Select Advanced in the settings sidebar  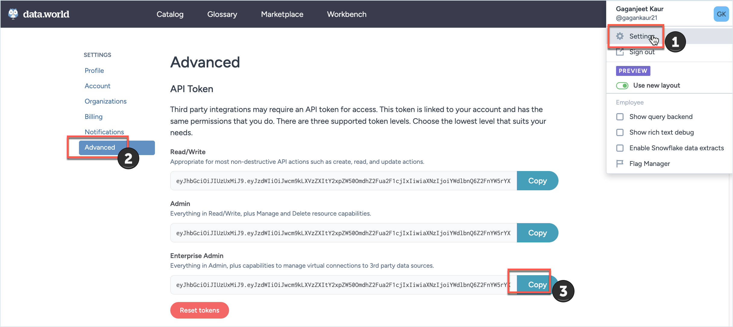click(100, 148)
